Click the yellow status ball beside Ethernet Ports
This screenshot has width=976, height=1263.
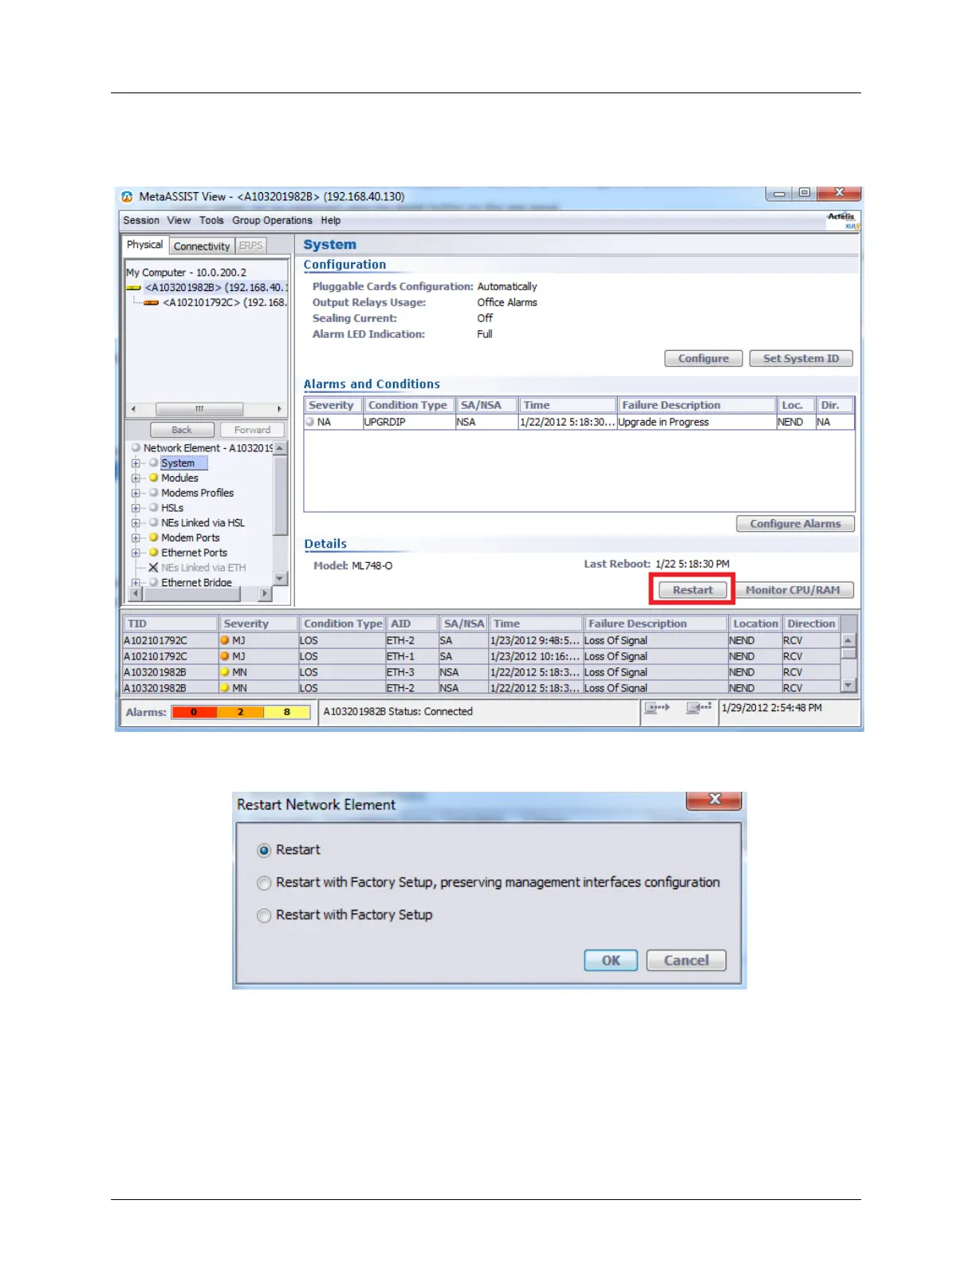tap(154, 552)
